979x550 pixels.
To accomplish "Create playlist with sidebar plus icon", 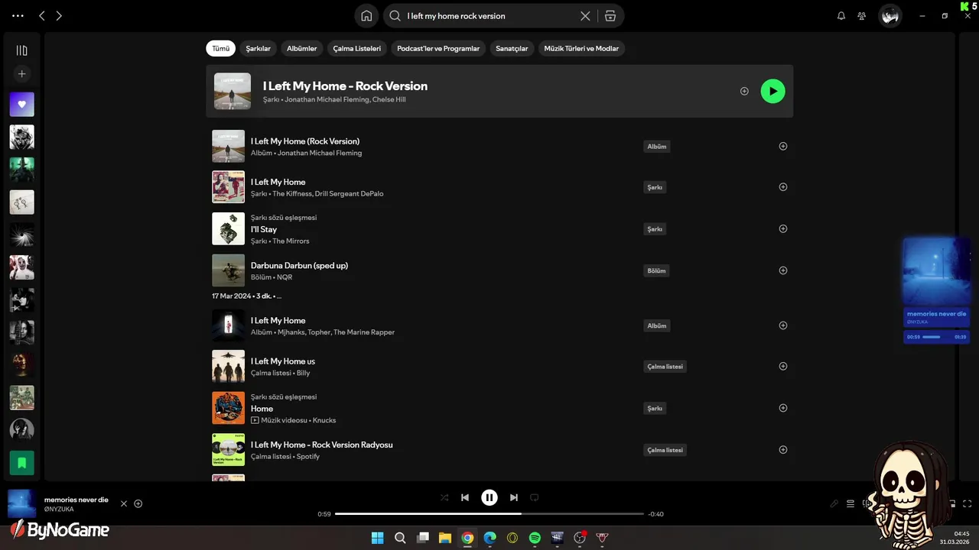I will [21, 74].
